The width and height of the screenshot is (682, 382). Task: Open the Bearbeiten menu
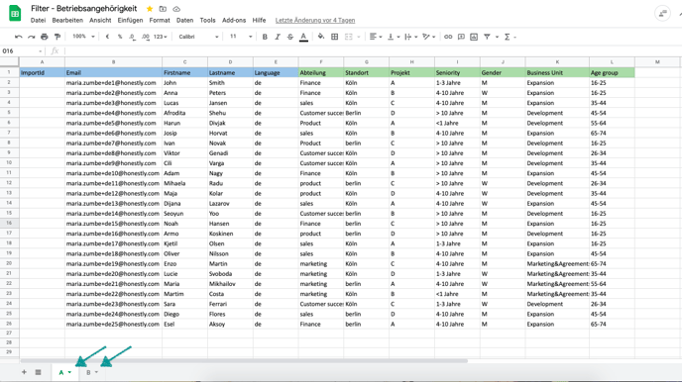pos(67,21)
